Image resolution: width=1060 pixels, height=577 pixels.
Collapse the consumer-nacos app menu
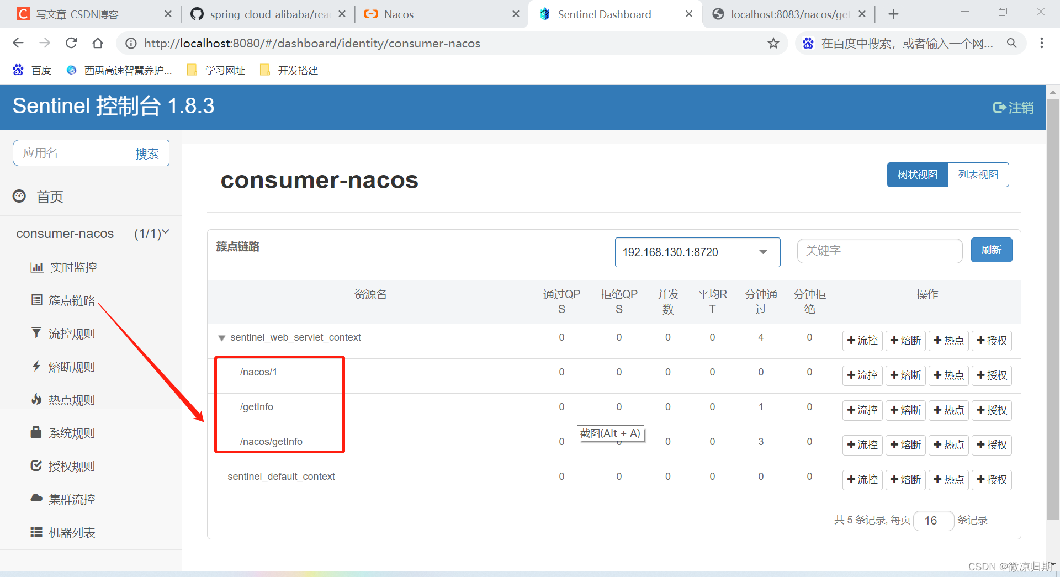tap(92, 234)
